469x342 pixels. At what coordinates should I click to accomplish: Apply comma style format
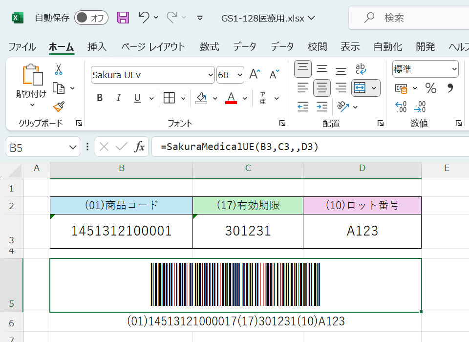coord(450,88)
